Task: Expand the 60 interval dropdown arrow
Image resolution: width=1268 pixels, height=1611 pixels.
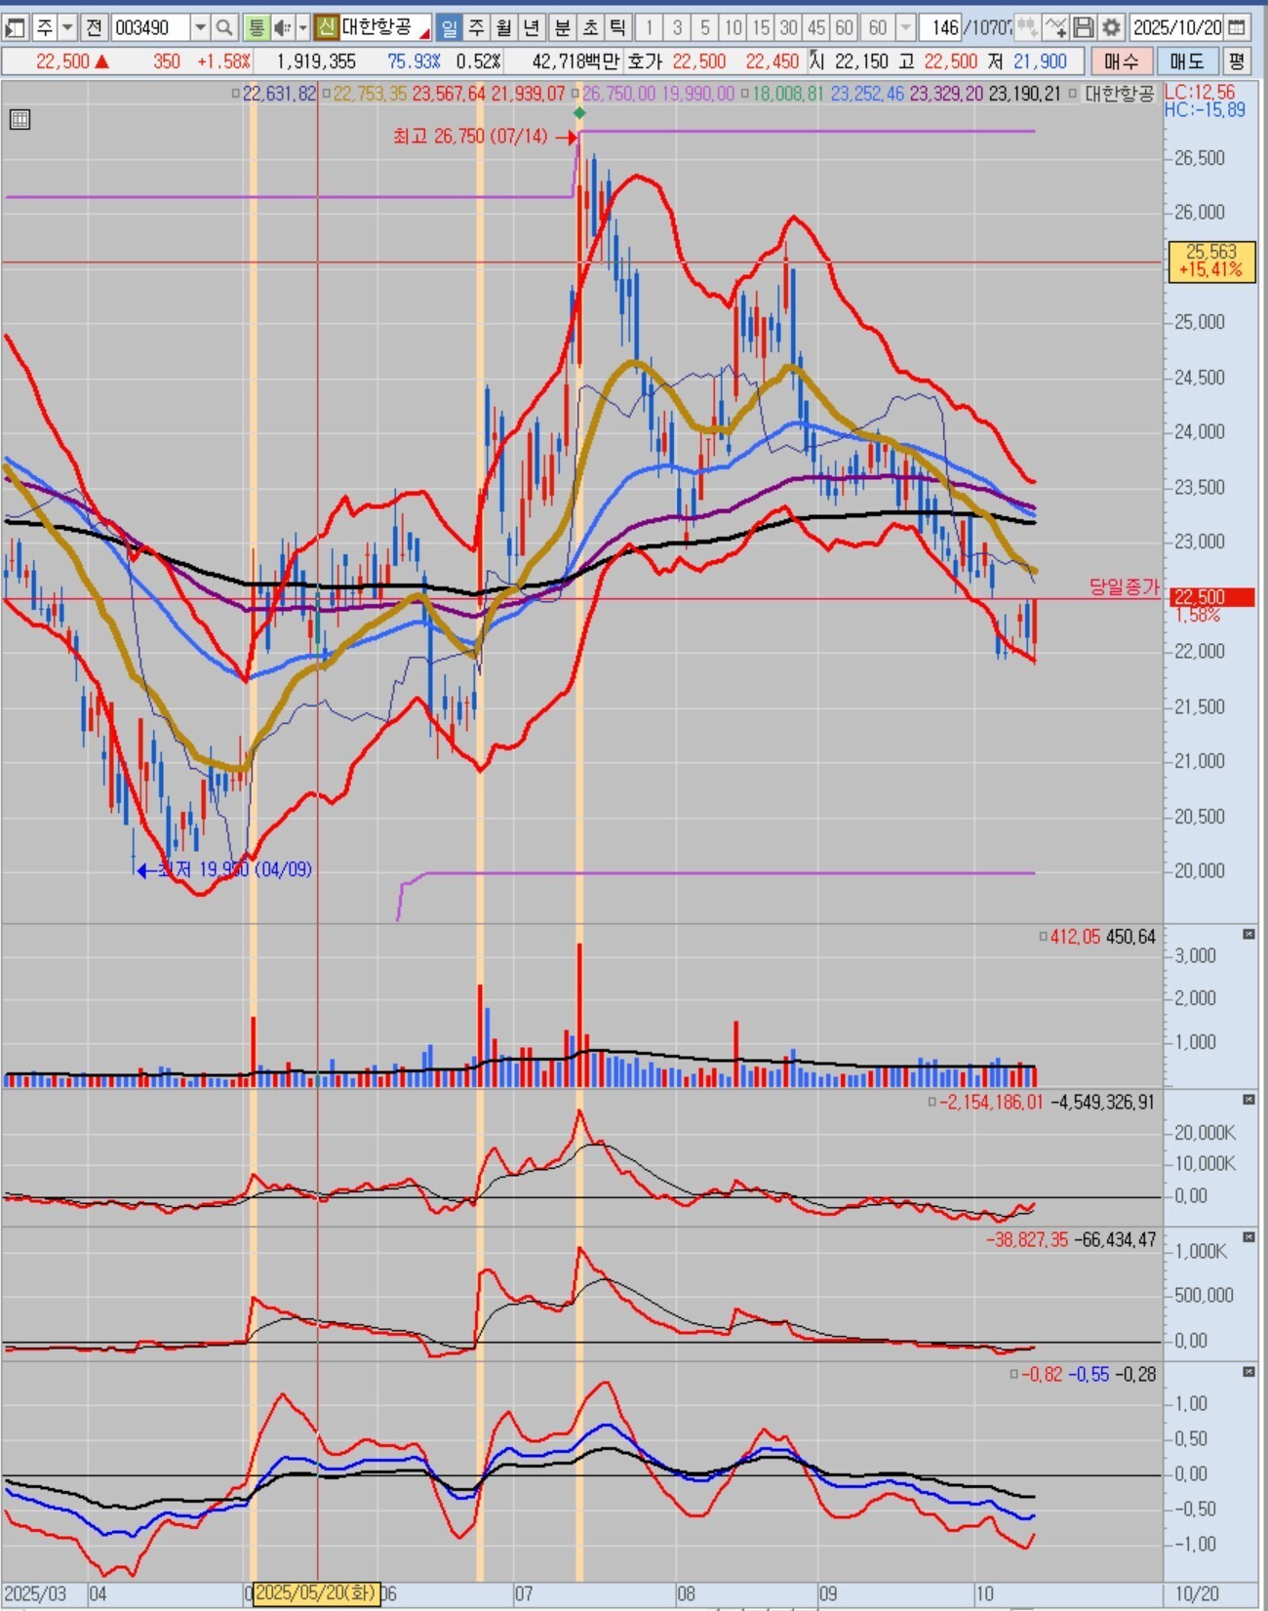Action: [x=905, y=27]
